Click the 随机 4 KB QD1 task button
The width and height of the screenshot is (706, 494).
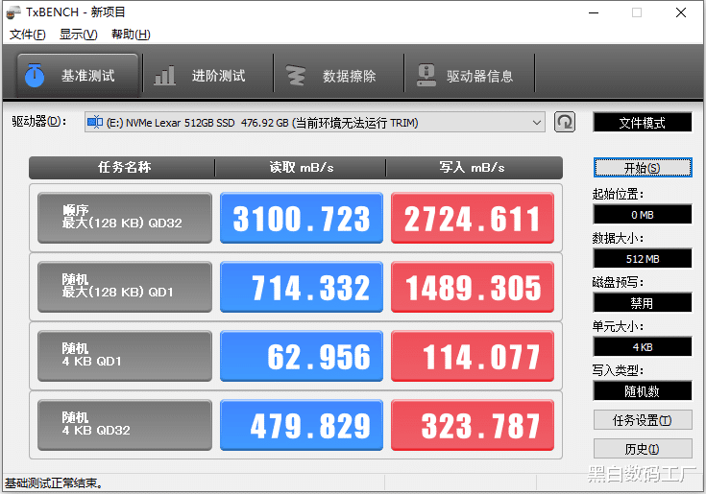point(125,356)
